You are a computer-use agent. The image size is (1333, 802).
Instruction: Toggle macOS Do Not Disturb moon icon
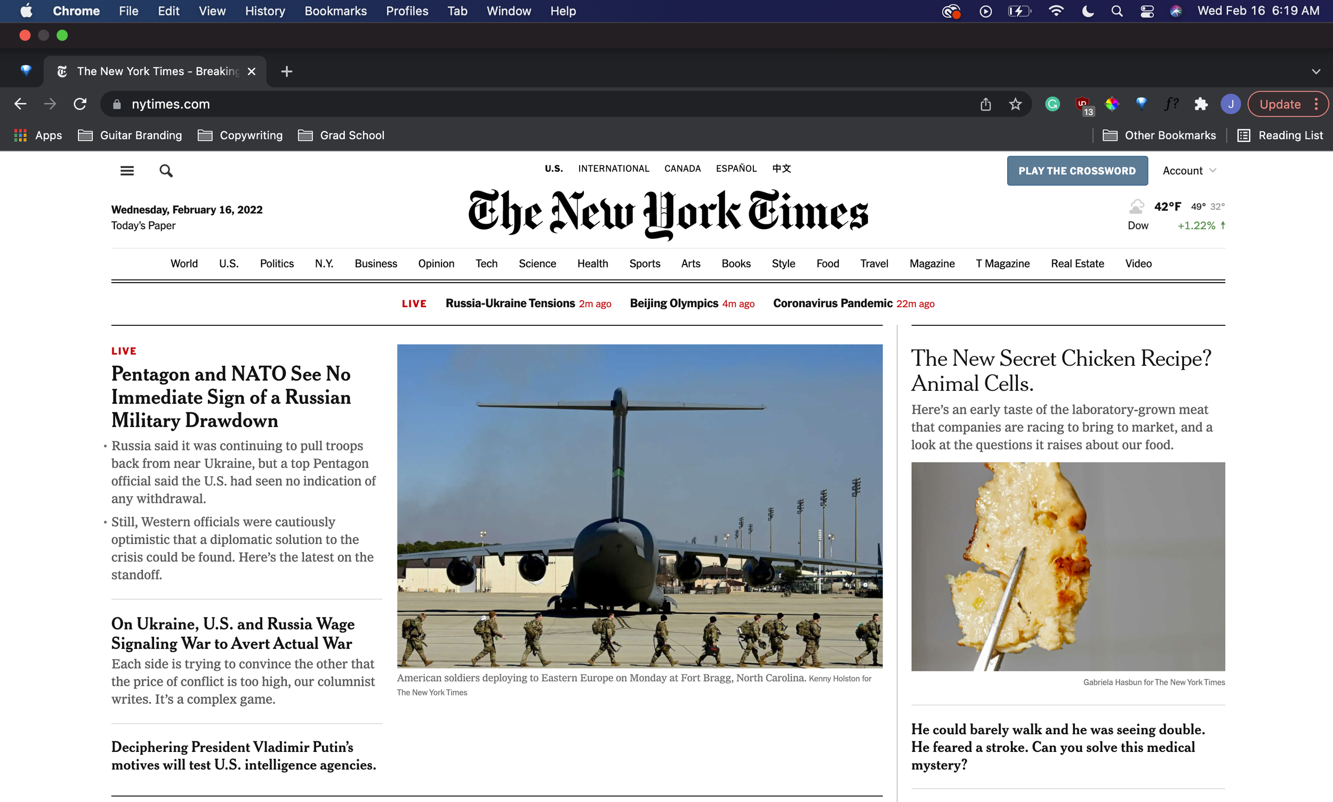point(1088,11)
